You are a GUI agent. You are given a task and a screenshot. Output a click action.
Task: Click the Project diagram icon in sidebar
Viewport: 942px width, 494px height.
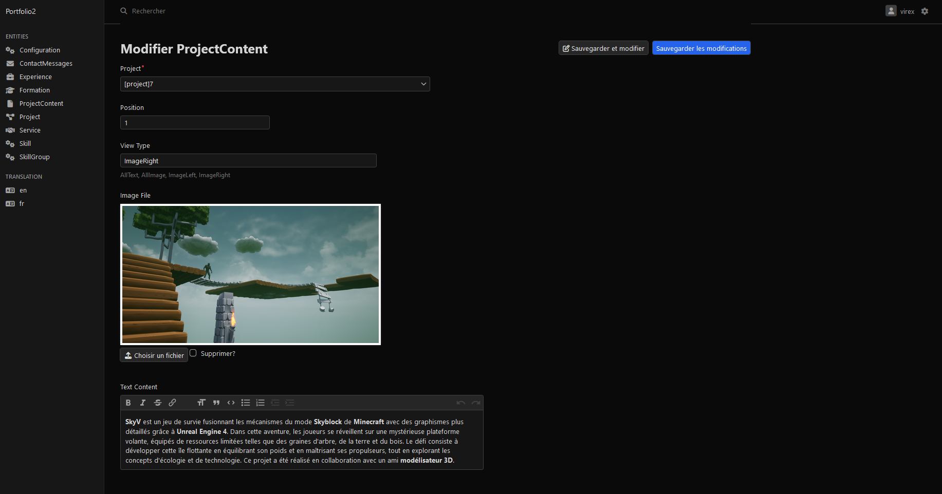point(10,117)
